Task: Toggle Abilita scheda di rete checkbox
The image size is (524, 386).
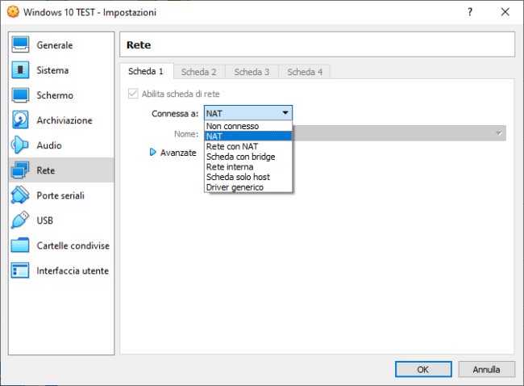Action: (133, 94)
